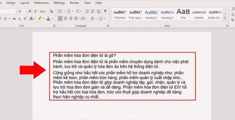Viewport: 235px width, 120px height.
Task: Go to the View tab
Action: coord(87,3)
